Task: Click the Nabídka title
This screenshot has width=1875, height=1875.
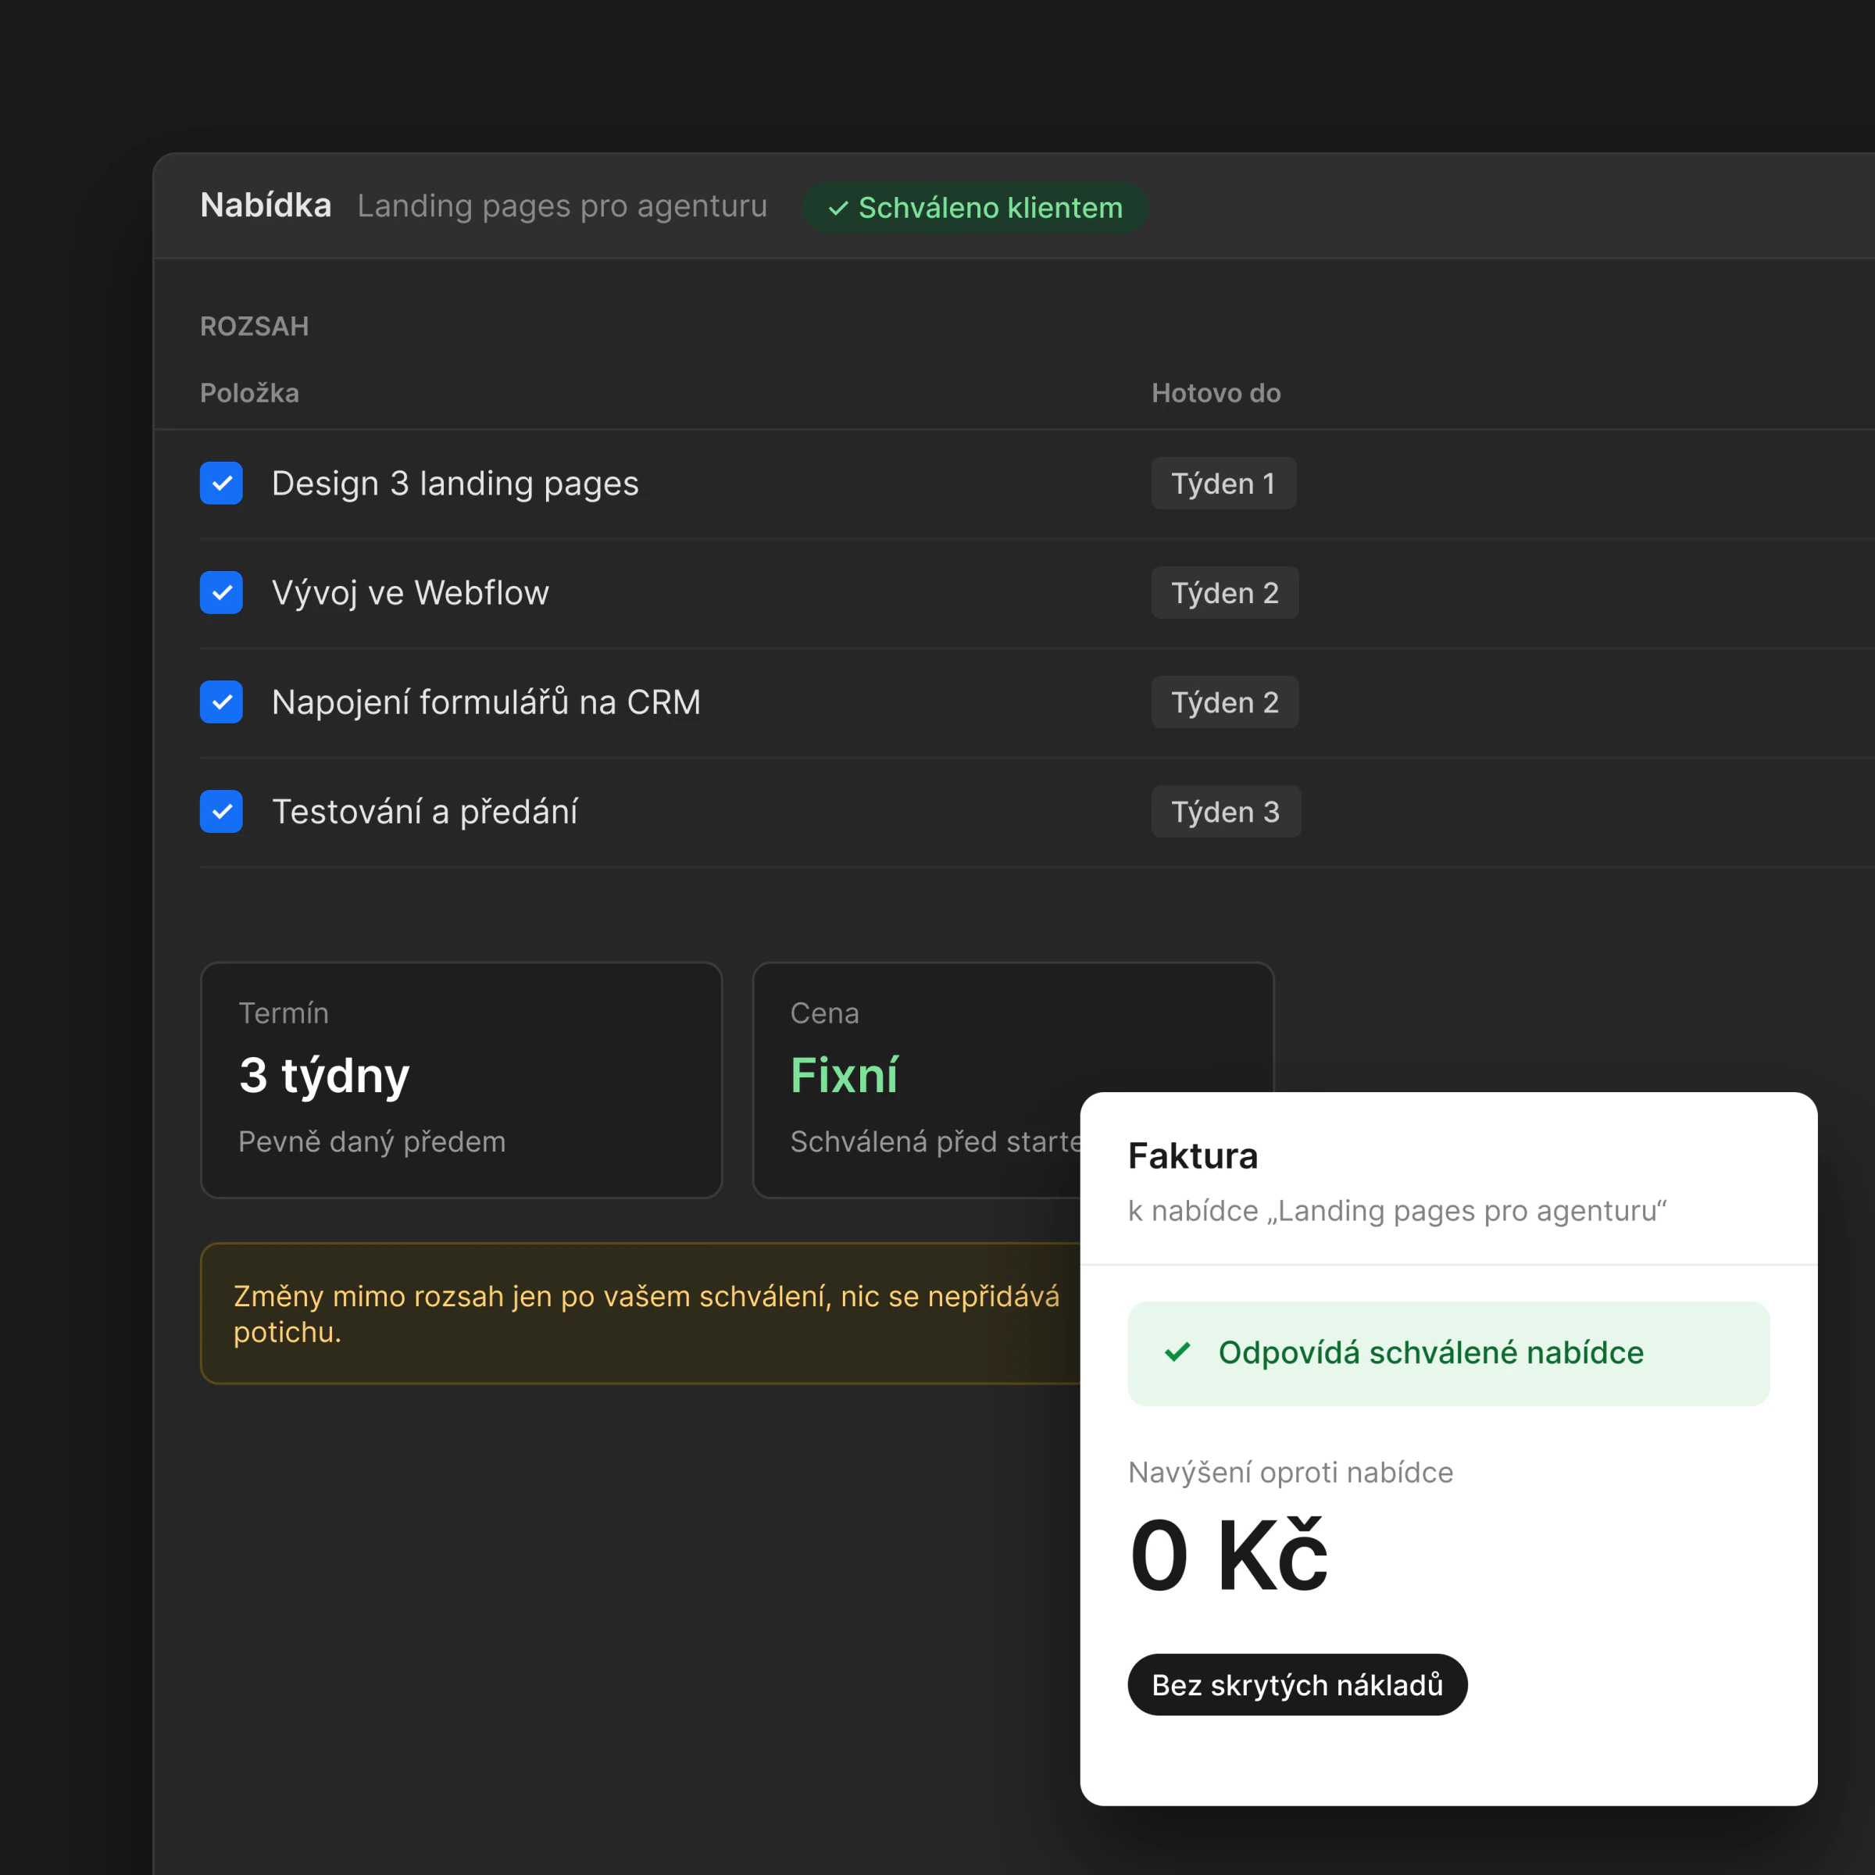Action: click(x=266, y=205)
